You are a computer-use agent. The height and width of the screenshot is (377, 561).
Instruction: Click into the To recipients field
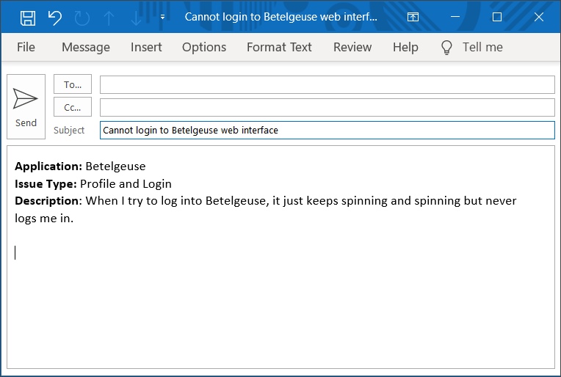(327, 84)
